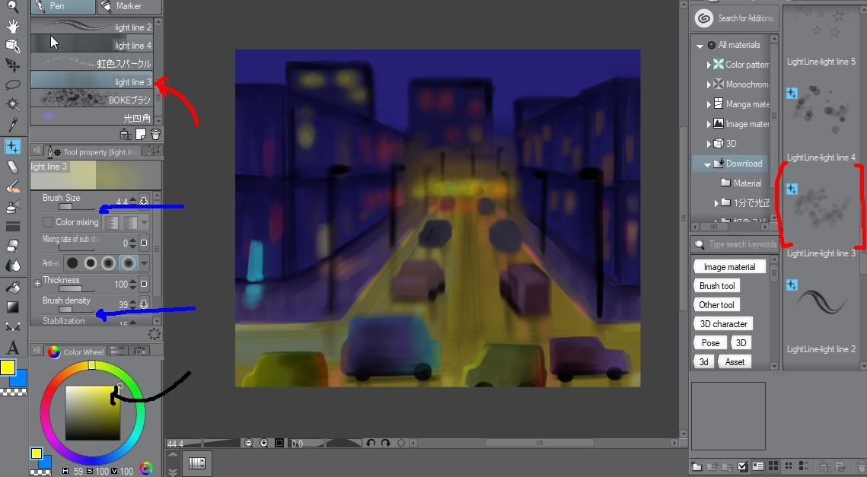This screenshot has width=867, height=477.
Task: Collapse the Download folder
Action: pos(707,164)
